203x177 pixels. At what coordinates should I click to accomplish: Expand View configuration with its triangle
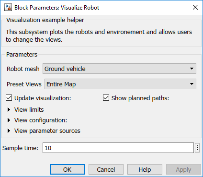9,120
